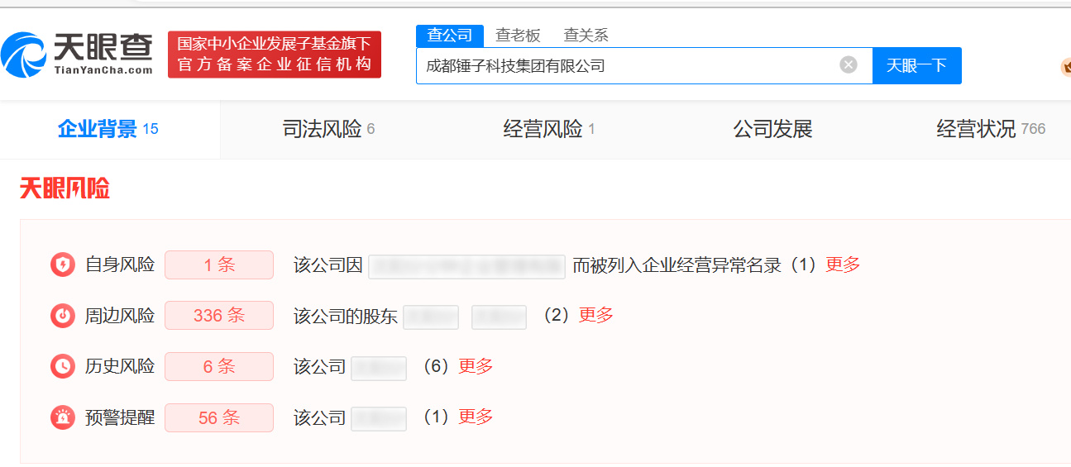This screenshot has width=1071, height=467.
Task: Click the 历史风险 clock icon
Action: pos(63,366)
